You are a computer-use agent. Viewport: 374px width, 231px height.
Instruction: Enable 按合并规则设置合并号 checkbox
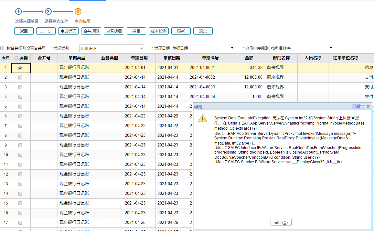(x=2, y=48)
